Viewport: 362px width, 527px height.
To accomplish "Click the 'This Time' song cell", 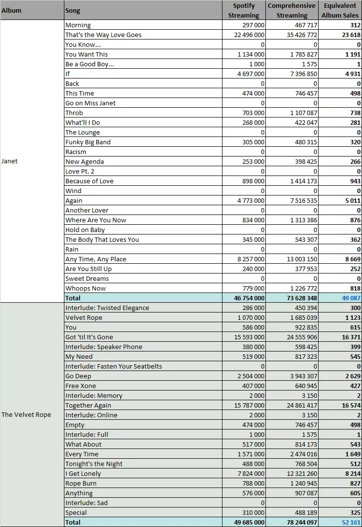I will pyautogui.click(x=143, y=93).
